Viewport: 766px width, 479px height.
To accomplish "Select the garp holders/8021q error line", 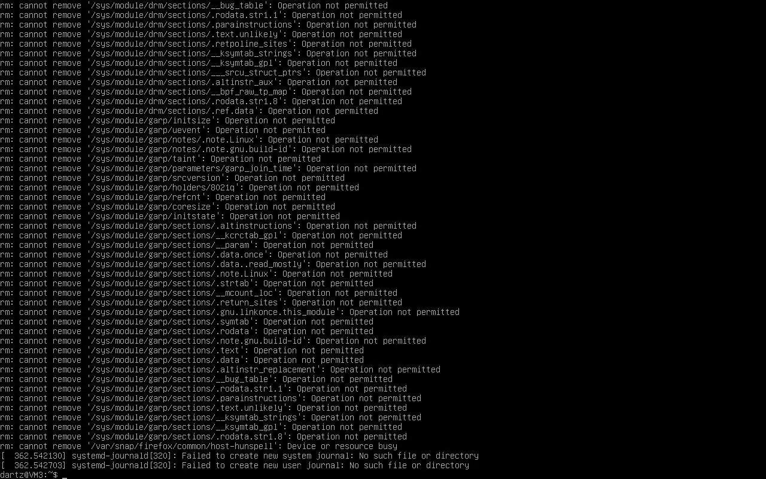I will click(180, 187).
